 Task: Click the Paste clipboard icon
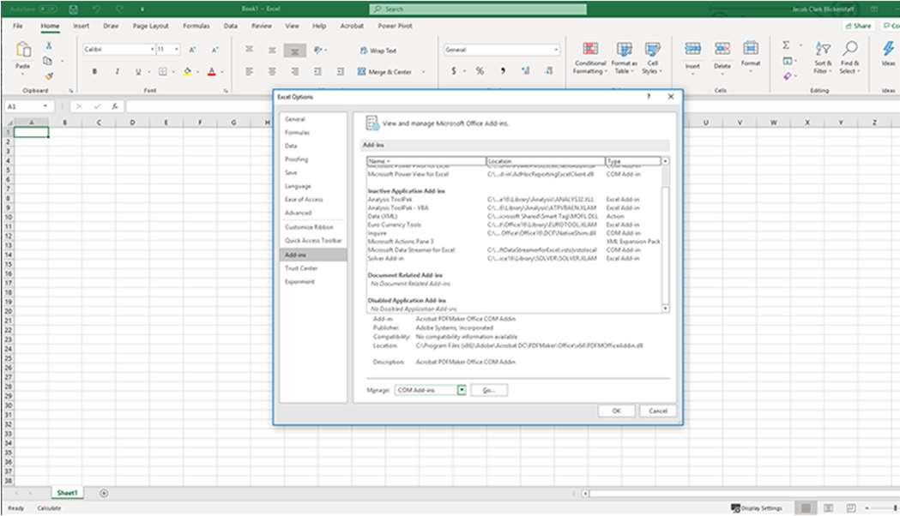23,51
